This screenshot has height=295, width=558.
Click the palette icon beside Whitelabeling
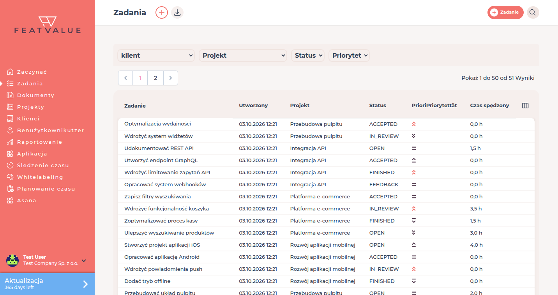tap(10, 177)
